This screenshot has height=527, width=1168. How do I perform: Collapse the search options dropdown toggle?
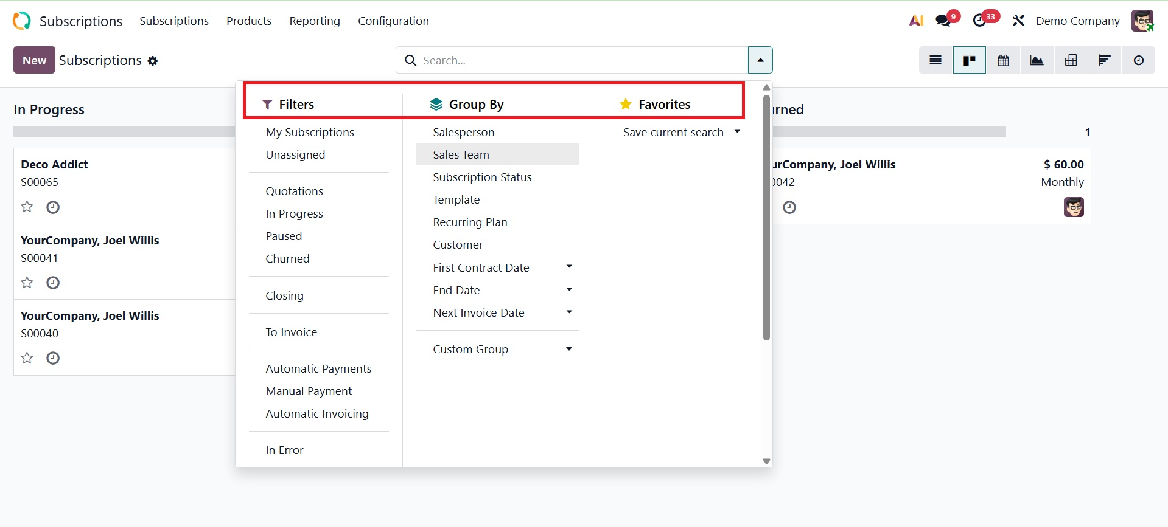point(760,60)
